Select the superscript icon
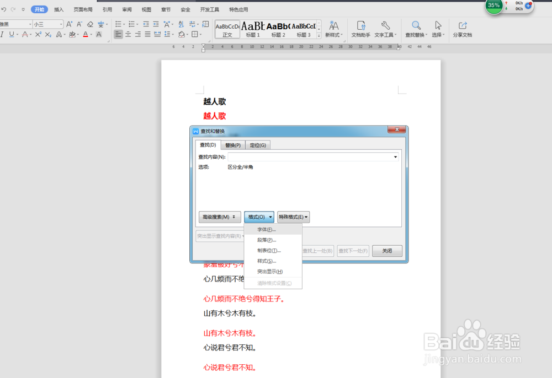 (x=38, y=35)
